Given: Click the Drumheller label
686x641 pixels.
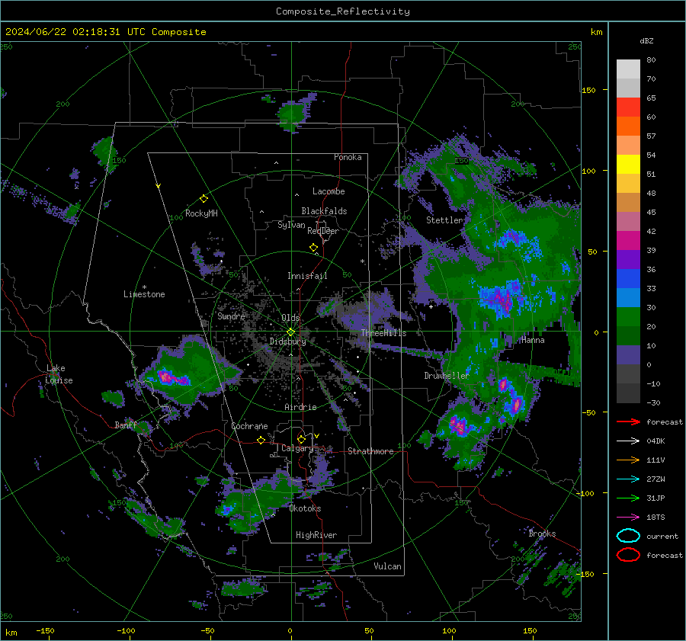Looking at the screenshot, I should [x=447, y=376].
